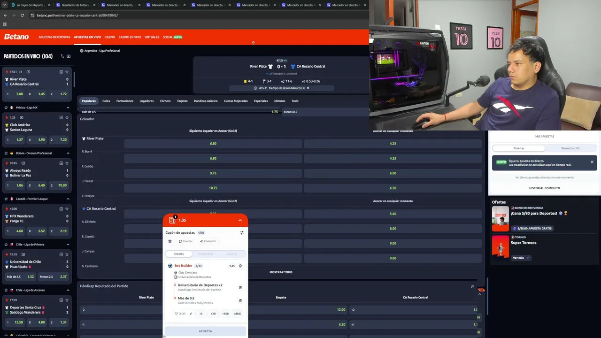Favorite the Club América match

[x=67, y=117]
